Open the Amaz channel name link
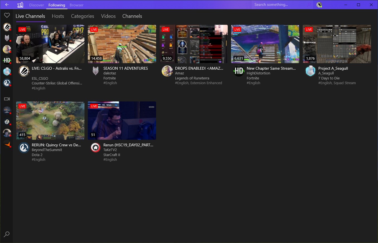Image resolution: width=378 pixels, height=243 pixels. pos(180,73)
